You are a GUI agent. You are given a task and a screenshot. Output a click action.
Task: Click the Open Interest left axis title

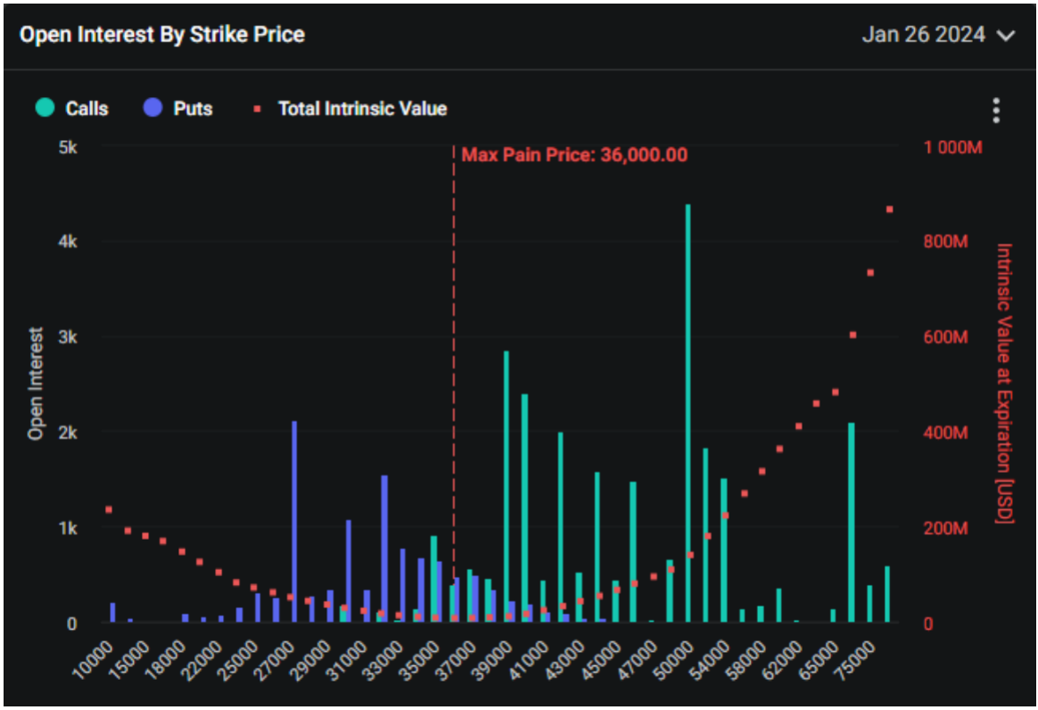[37, 384]
